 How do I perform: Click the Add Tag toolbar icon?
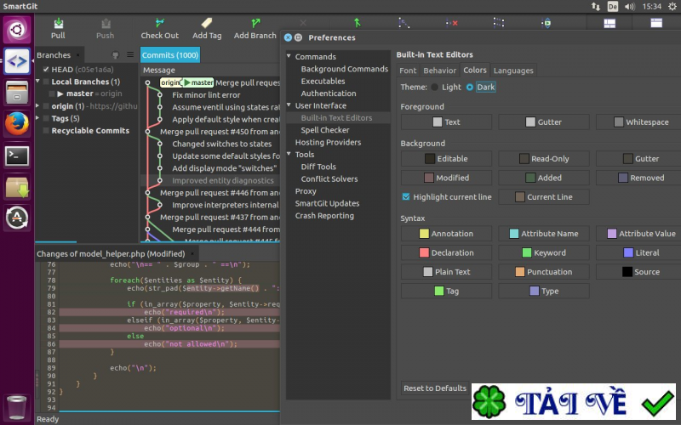coord(207,24)
